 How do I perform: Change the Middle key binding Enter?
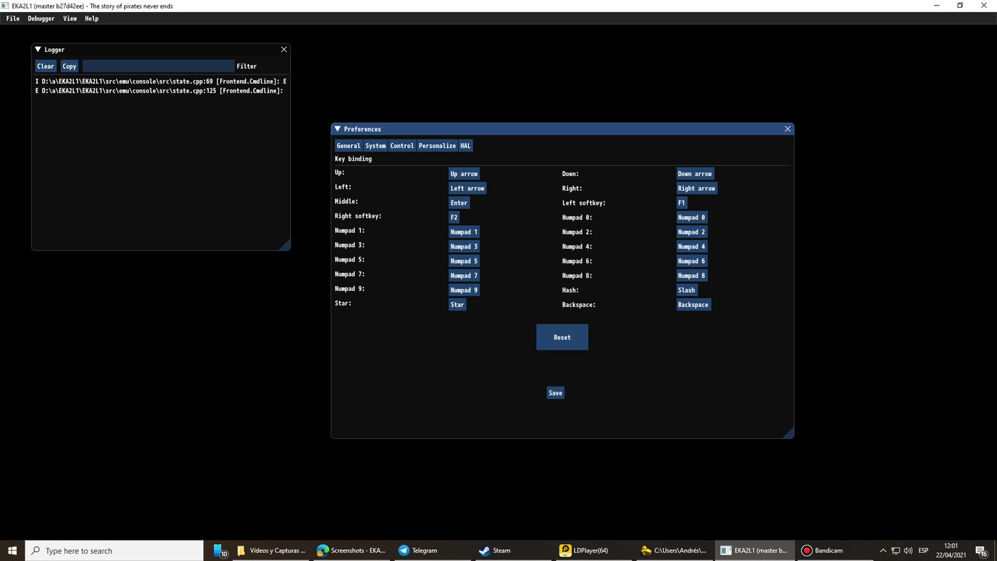tap(459, 203)
